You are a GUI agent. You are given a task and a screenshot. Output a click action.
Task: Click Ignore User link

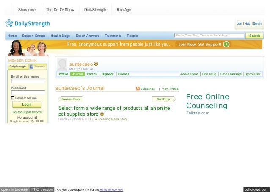(253, 74)
